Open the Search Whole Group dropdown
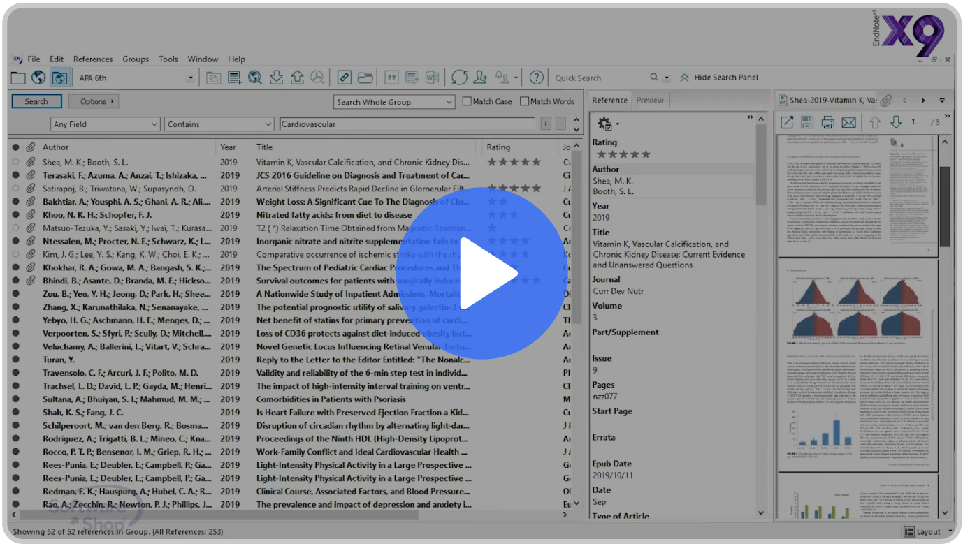963x546 pixels. (394, 102)
